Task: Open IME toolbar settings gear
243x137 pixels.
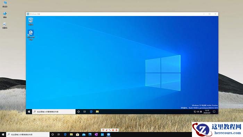Action: tap(116, 130)
